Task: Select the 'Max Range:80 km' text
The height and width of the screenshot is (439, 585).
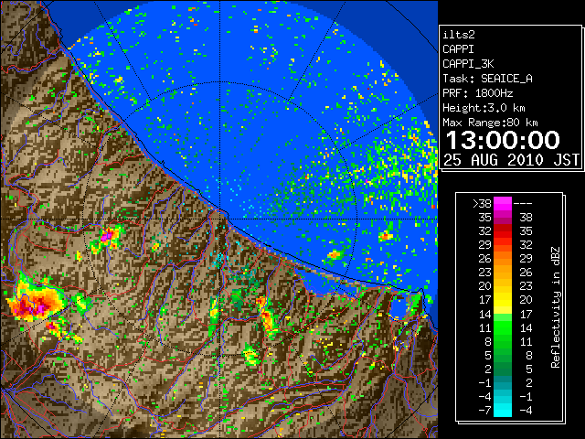Action: pos(490,123)
